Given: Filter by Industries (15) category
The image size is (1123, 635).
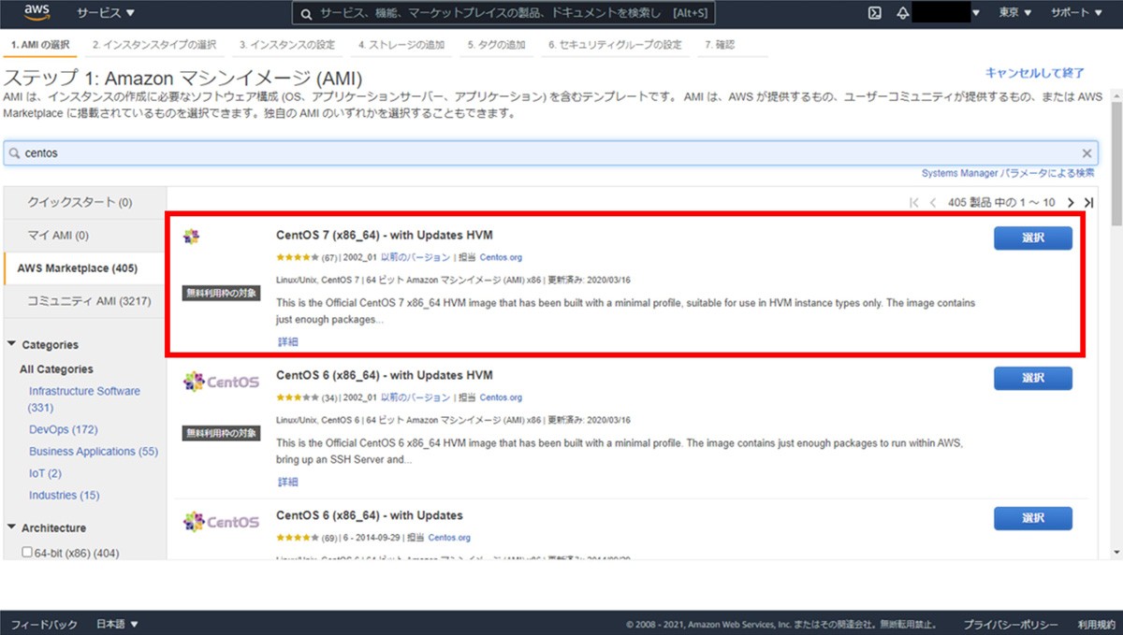Looking at the screenshot, I should (x=65, y=495).
